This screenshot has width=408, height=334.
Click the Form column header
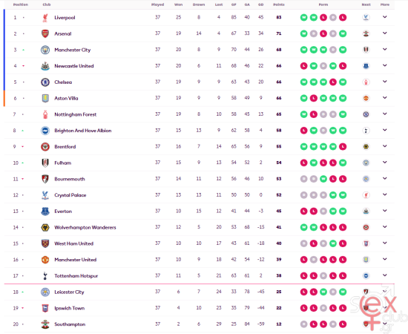[323, 4]
